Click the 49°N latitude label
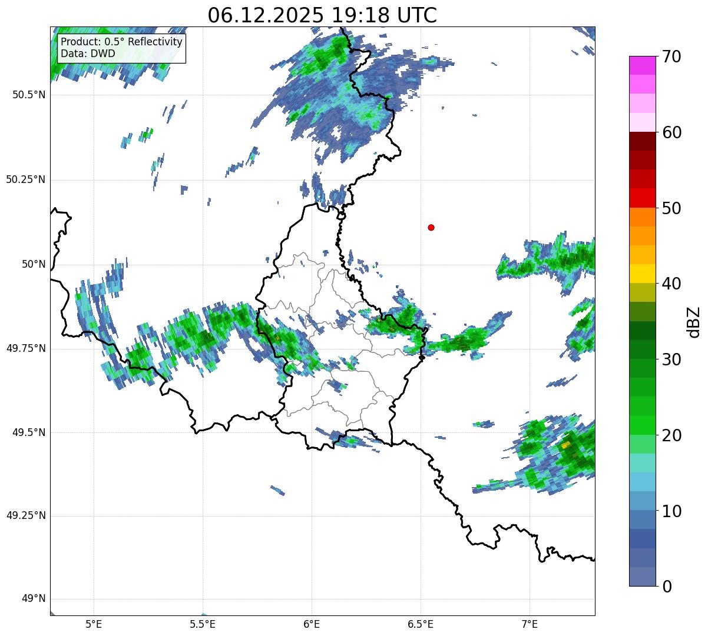Screen dimensions: 708x636 coord(34,598)
